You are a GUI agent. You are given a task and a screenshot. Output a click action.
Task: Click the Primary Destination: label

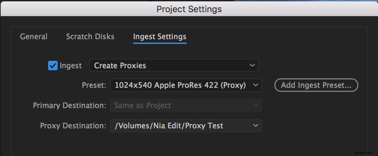pyautogui.click(x=70, y=106)
